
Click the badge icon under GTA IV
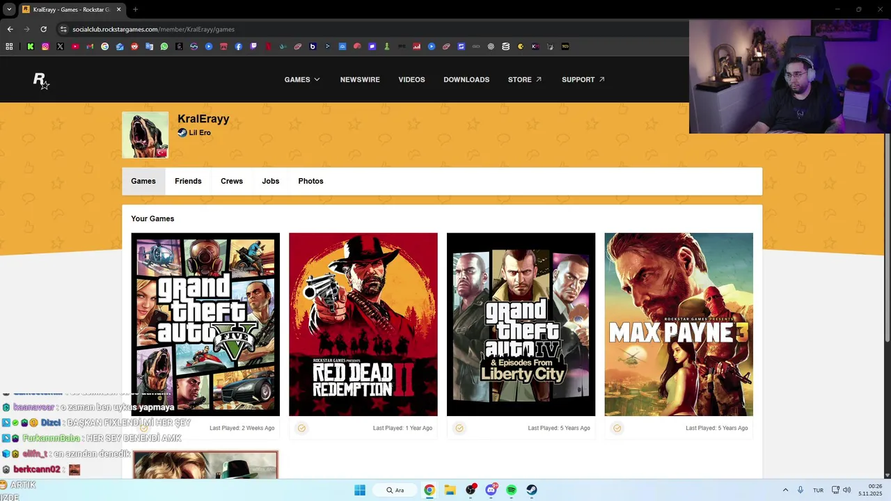(459, 428)
